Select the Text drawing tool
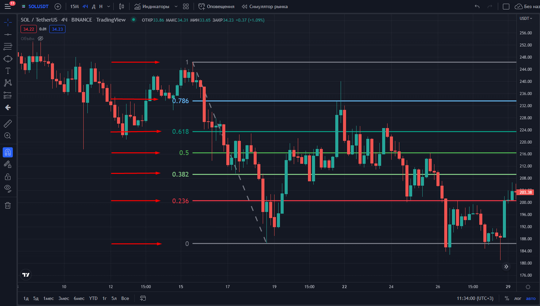 tap(7, 70)
